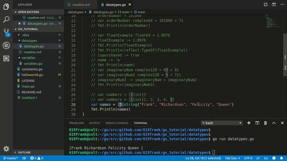Kill the terminal with trash icon
Image resolution: width=287 pixels, height=161 pixels.
pyautogui.click(x=265, y=123)
